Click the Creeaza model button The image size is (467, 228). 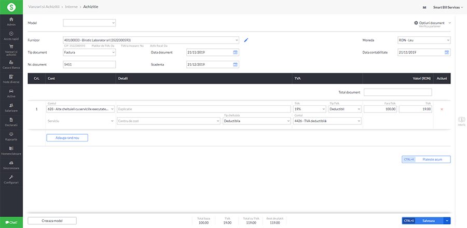coord(52,221)
